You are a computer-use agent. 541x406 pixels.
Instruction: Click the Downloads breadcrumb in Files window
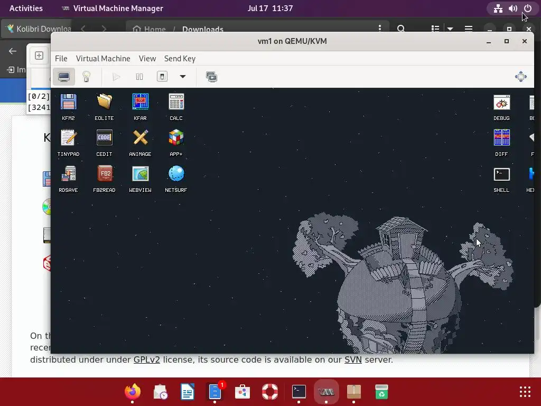[203, 29]
